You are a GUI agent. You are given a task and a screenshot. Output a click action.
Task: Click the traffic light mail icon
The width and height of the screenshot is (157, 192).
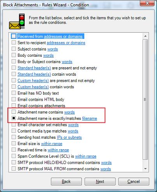pos(17,21)
